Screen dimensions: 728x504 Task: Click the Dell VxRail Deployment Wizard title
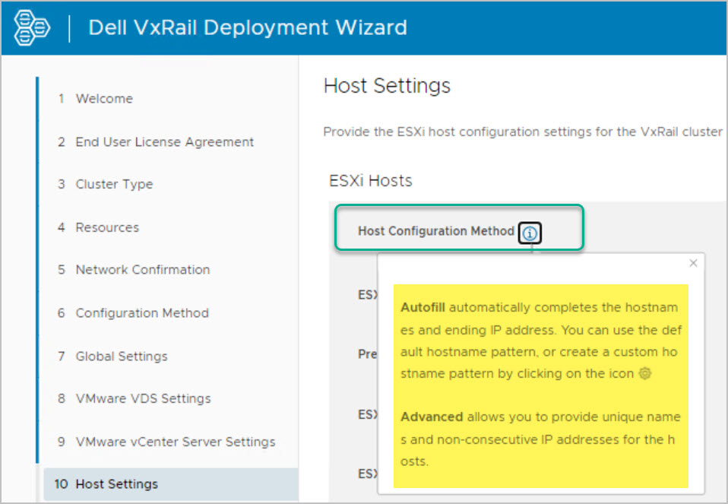coord(248,28)
